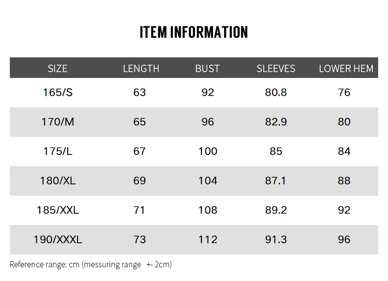Select bust value 96 in M row
This screenshot has height=281, width=388.
tap(208, 122)
